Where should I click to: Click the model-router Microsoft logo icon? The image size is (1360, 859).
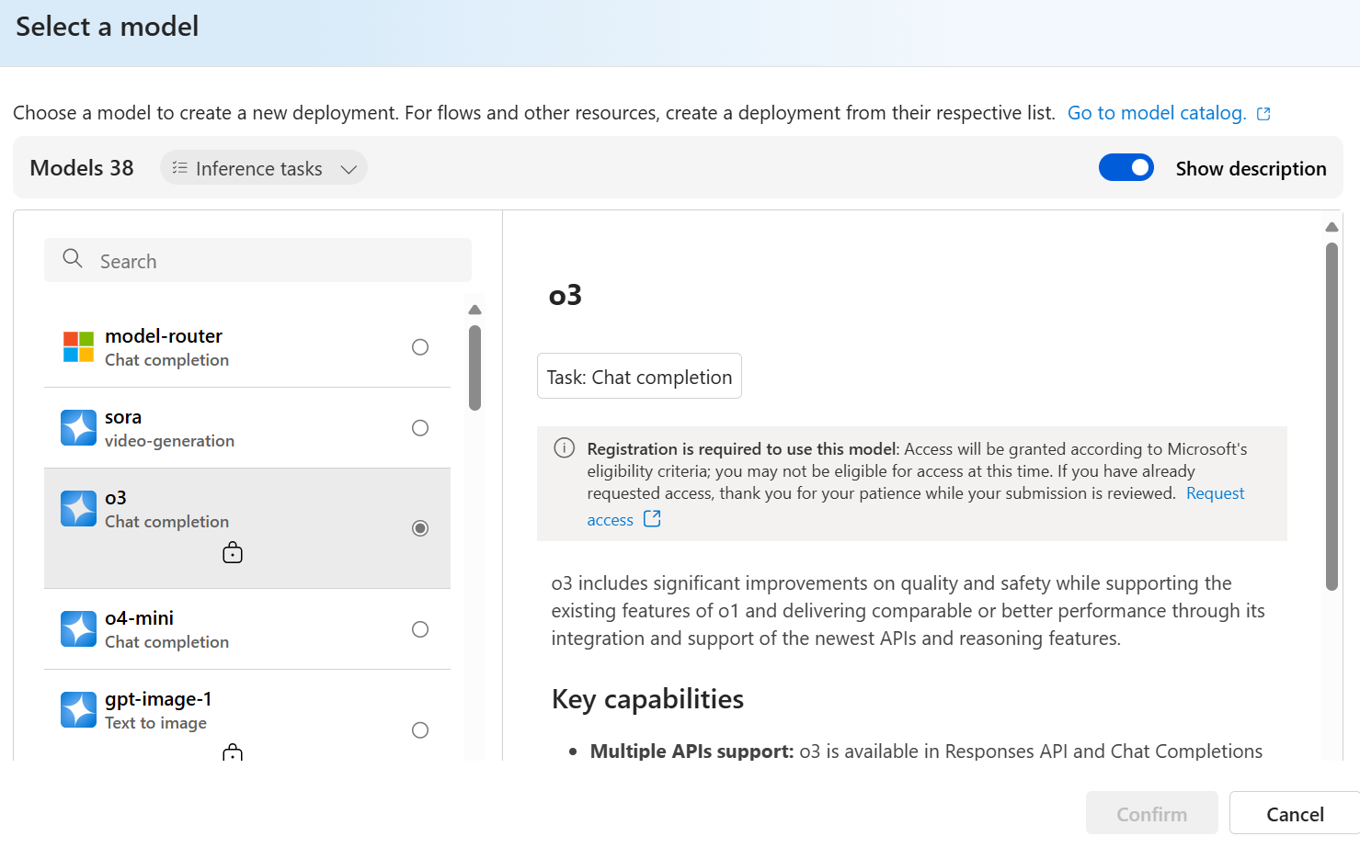(78, 347)
